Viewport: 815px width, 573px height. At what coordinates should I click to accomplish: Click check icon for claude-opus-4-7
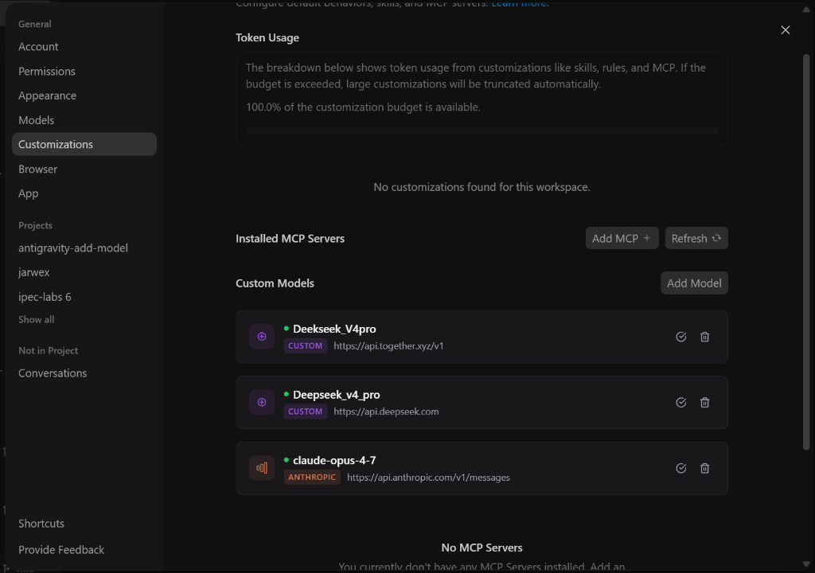coord(681,469)
